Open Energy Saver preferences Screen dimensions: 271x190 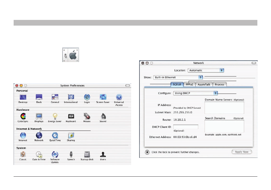[x=55, y=116]
